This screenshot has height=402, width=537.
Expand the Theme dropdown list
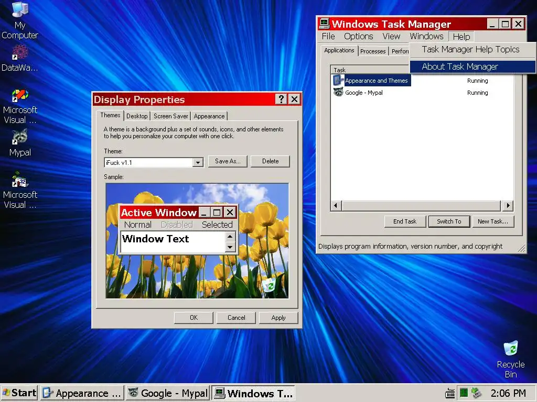click(198, 163)
